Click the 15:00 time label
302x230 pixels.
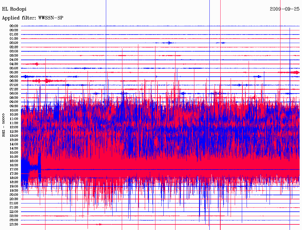[14, 152]
